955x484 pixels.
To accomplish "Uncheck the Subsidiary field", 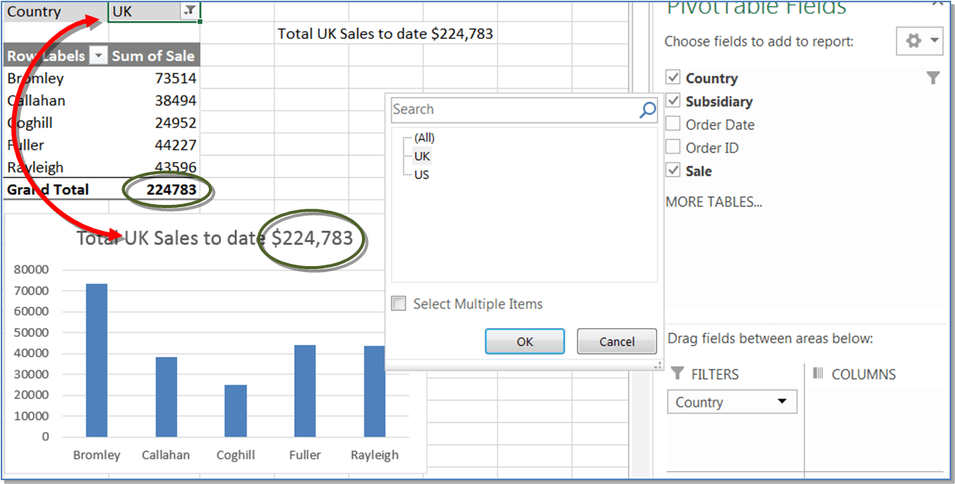I will (673, 101).
